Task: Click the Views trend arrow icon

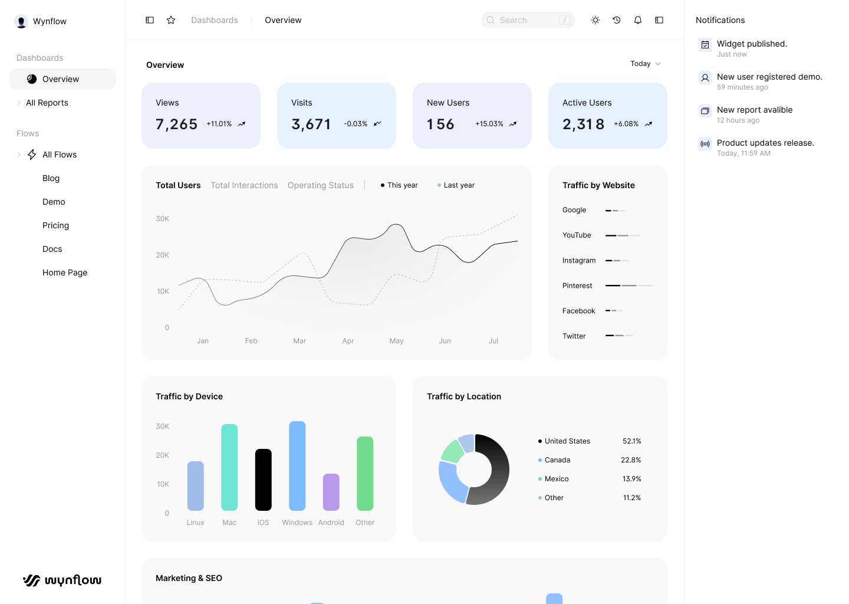Action: pos(242,124)
